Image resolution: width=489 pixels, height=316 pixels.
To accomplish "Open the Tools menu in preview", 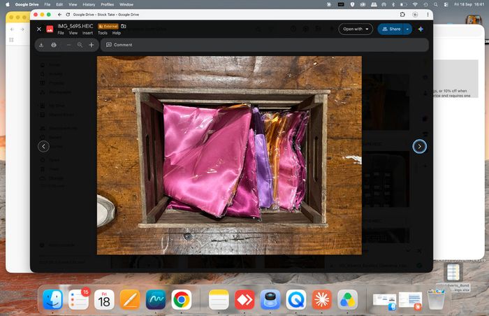I will tap(103, 33).
